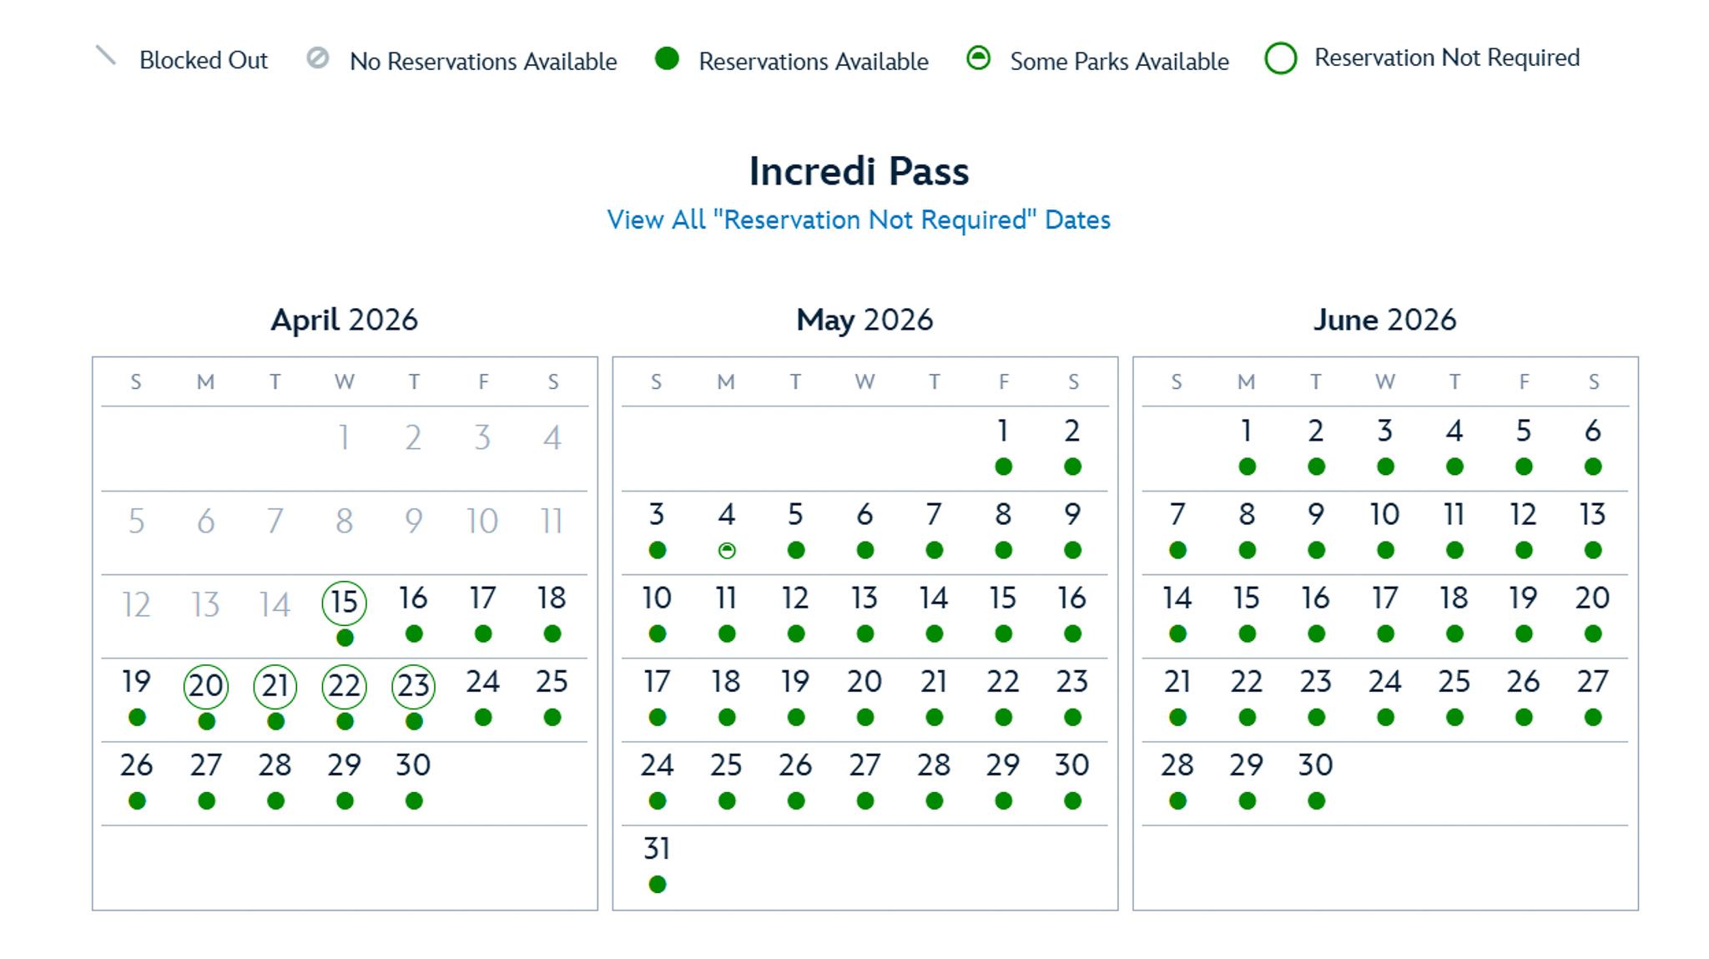Select April 15 on the calendar
This screenshot has height=959, width=1709.
[344, 603]
